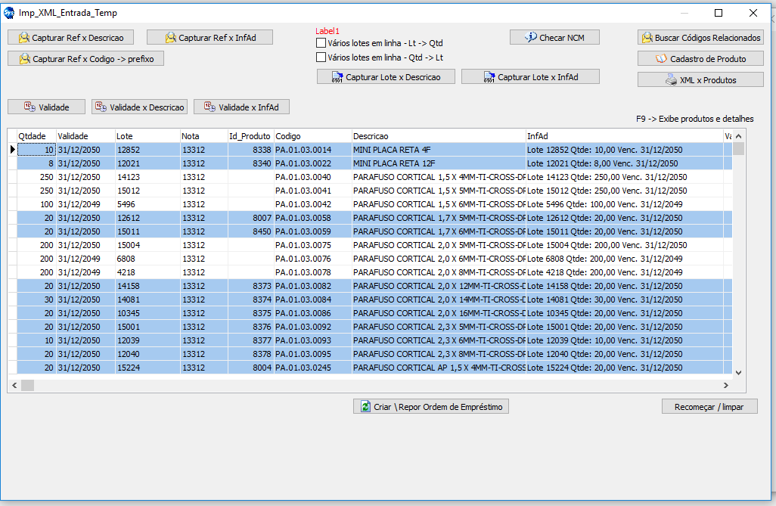Click the Capturar Lote x InfAd button
The height and width of the screenshot is (506, 776).
coord(530,77)
